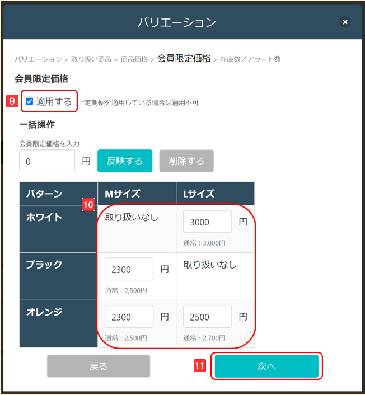The image size is (365, 395).
Task: Click the 削除する button
Action: pyautogui.click(x=186, y=161)
